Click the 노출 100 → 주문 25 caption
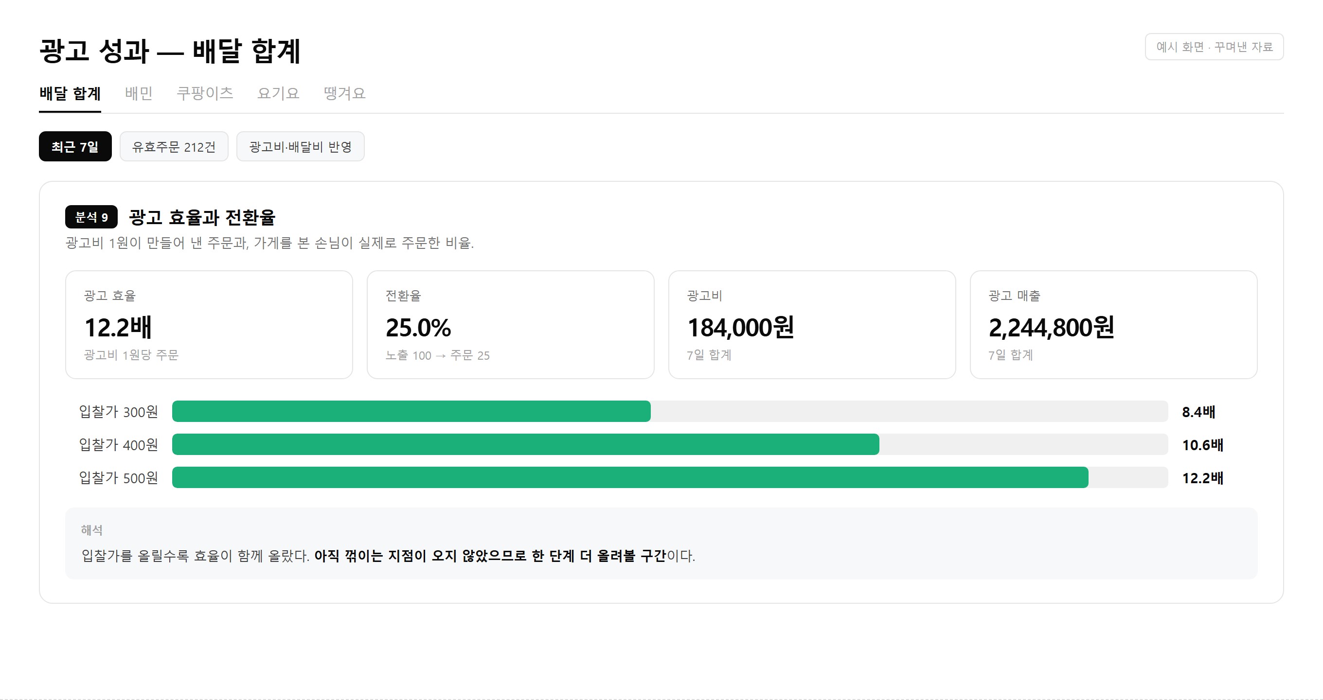 [x=438, y=355]
